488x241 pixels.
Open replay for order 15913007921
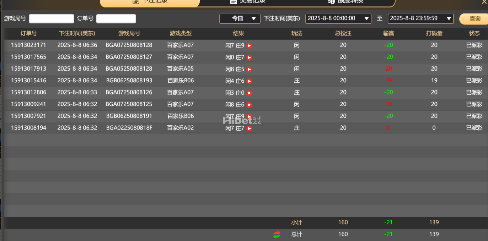pos(250,116)
